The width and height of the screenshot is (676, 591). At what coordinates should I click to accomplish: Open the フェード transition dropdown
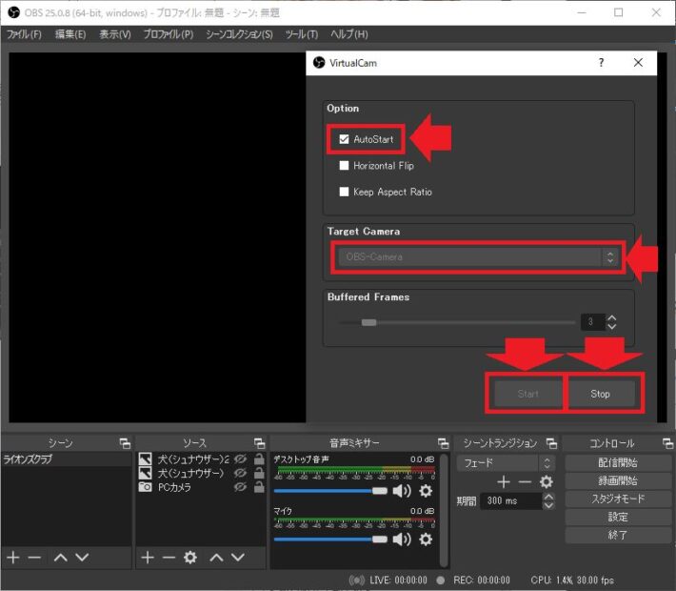[x=505, y=463]
